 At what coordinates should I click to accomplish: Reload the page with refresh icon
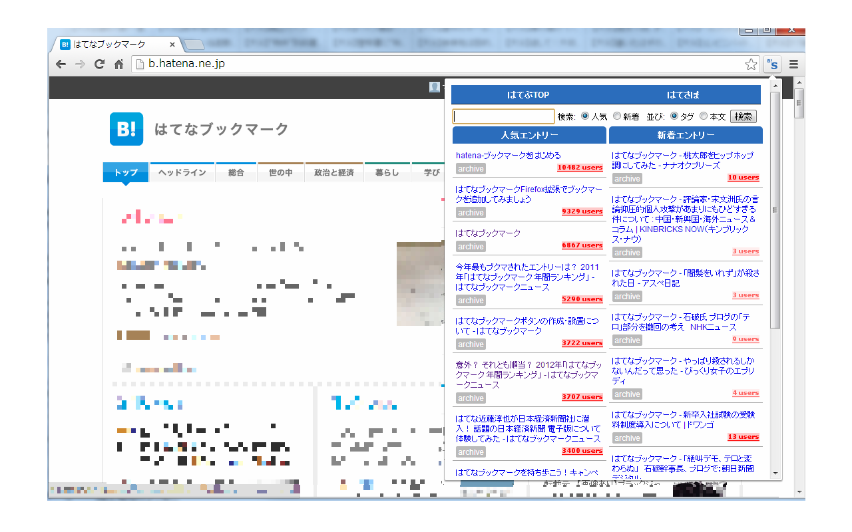click(99, 65)
